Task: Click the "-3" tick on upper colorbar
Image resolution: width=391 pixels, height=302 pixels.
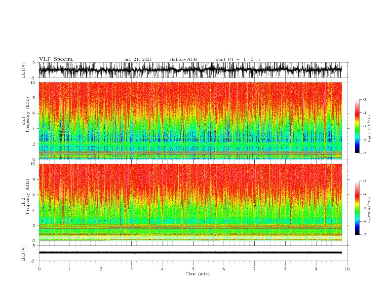Action: [x=364, y=99]
